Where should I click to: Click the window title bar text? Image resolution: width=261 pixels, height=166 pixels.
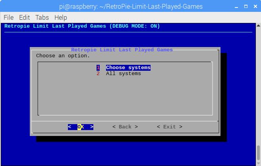(x=131, y=7)
